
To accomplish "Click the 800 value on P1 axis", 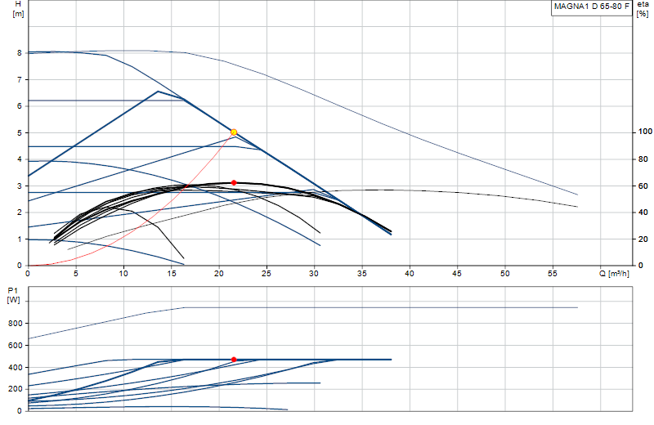I will tap(16, 324).
